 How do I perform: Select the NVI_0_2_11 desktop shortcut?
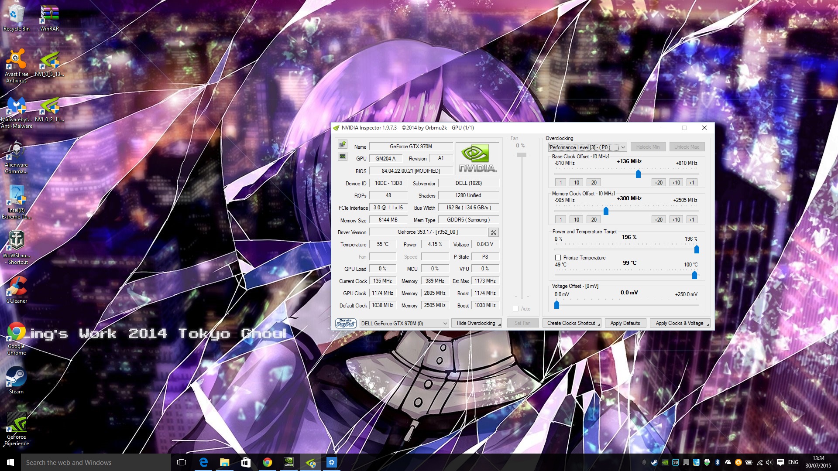point(49,109)
